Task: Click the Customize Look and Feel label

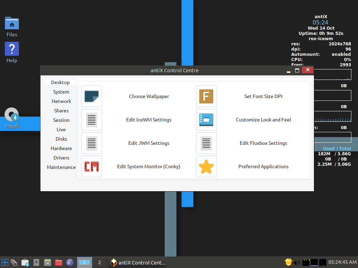Action: (264, 120)
